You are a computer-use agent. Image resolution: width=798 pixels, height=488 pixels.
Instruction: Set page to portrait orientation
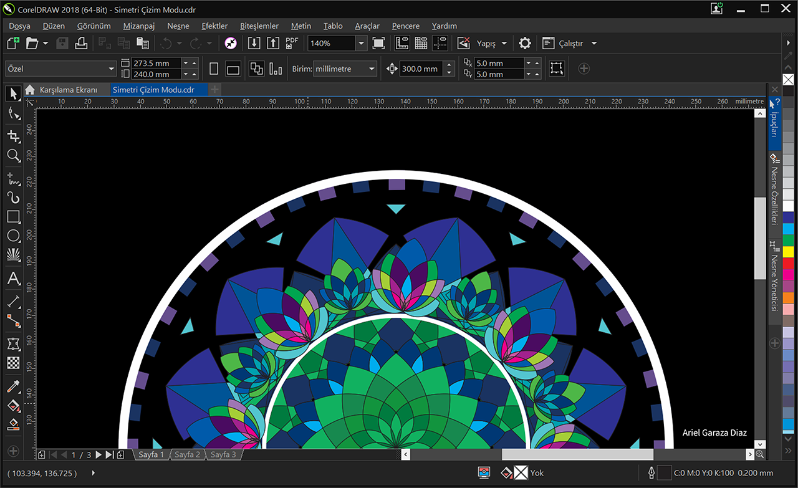point(214,69)
